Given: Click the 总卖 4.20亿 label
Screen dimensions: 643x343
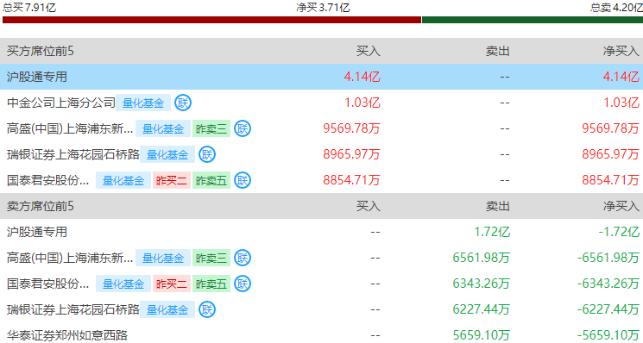Looking at the screenshot, I should tap(616, 7).
